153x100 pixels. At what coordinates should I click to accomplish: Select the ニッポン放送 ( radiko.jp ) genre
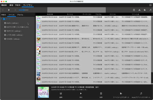(x=15, y=35)
